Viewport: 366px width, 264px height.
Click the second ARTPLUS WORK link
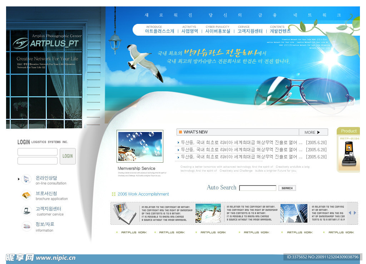pos(172,232)
